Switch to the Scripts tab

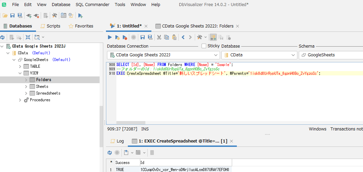click(x=50, y=26)
